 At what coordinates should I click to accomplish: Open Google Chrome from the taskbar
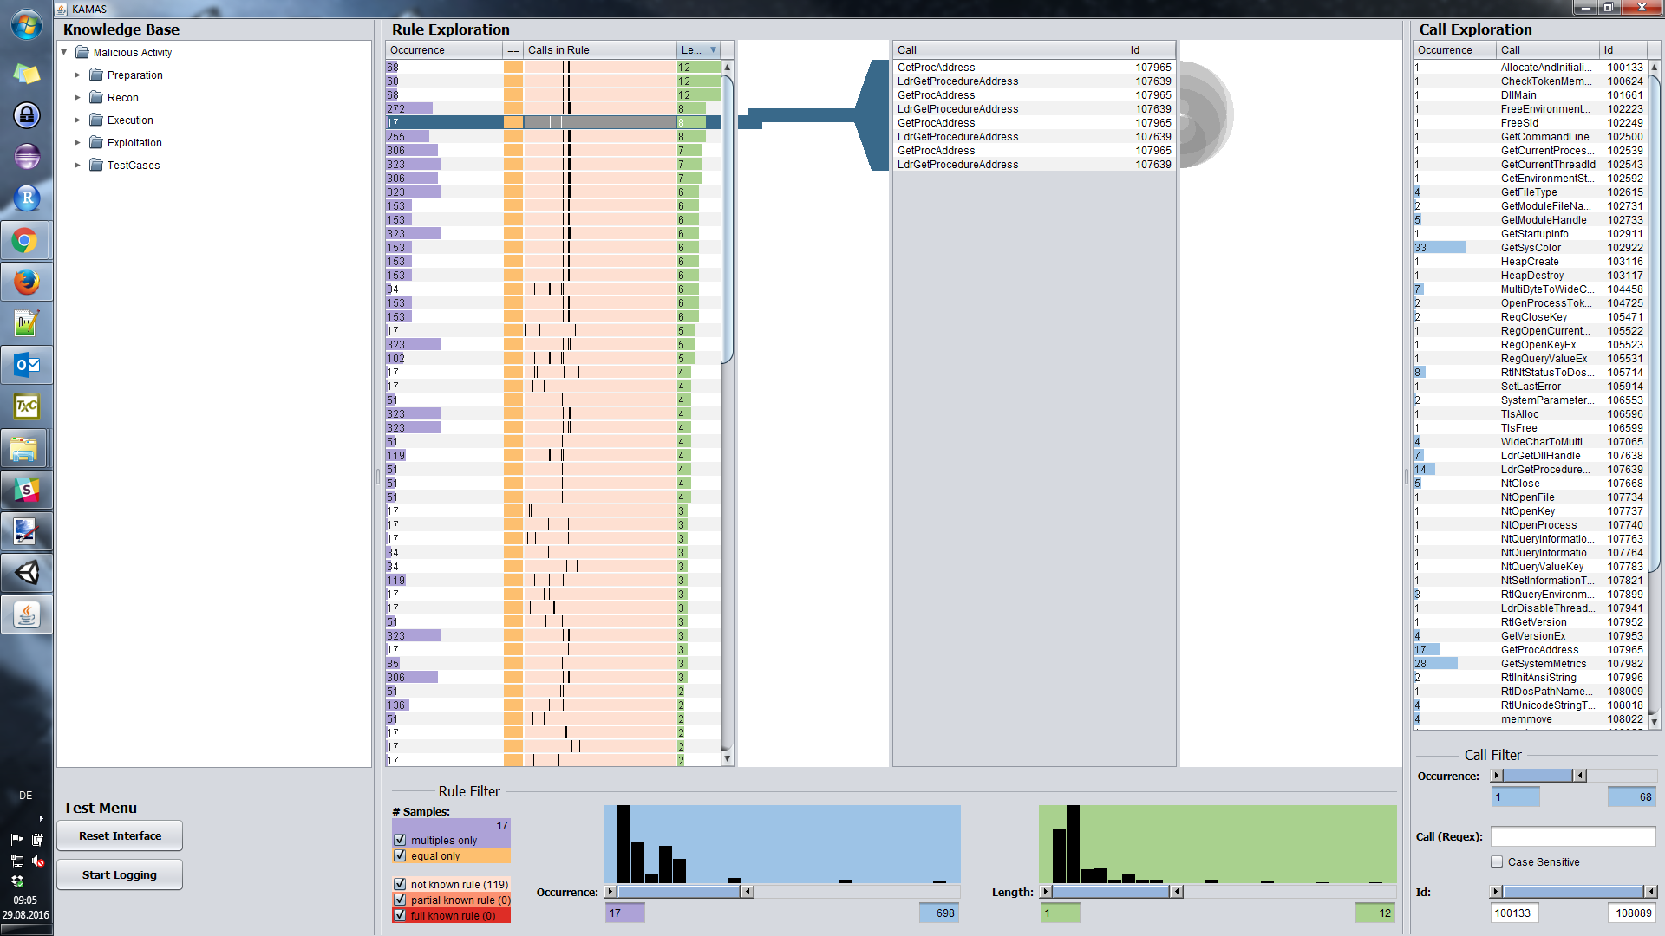pyautogui.click(x=26, y=241)
